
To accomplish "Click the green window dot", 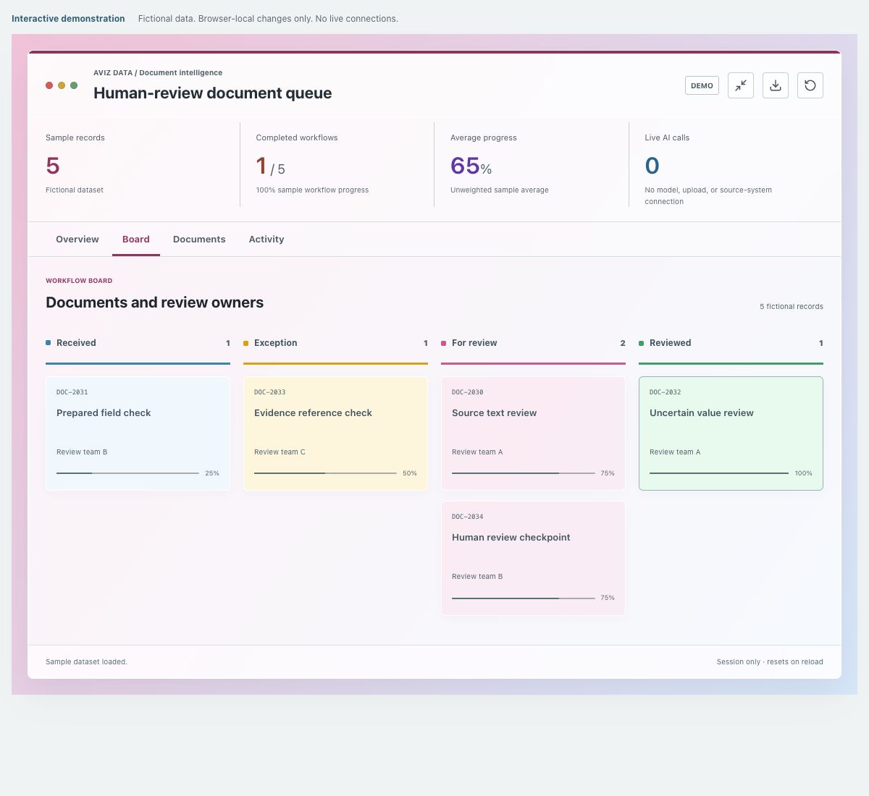I will (x=74, y=85).
